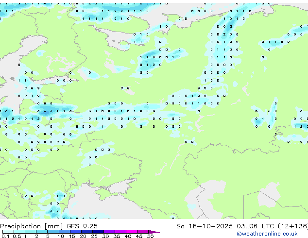Choose the 20–25 mm dark blue swatch
This screenshot has height=238, width=308.
coord(87,232)
